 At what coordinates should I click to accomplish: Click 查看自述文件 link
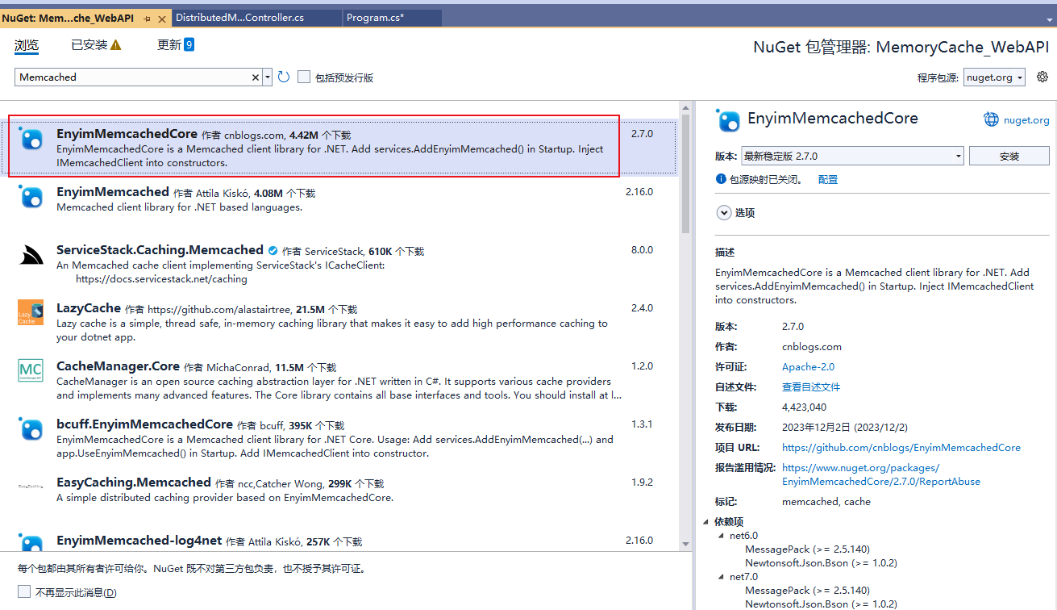(x=811, y=386)
